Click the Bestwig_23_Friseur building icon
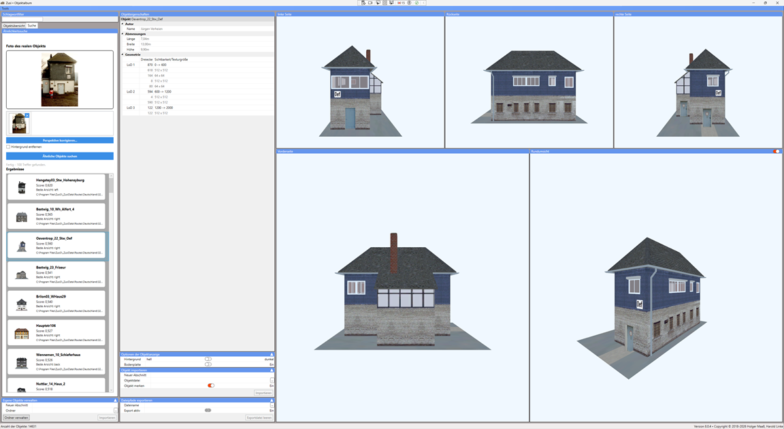The height and width of the screenshot is (429, 784). [22, 275]
